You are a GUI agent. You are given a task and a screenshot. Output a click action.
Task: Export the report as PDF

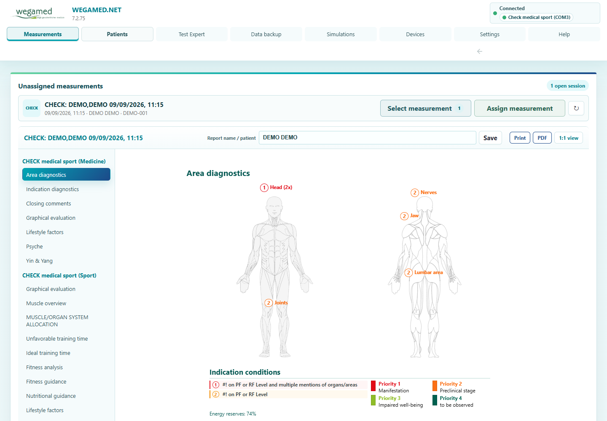tap(542, 138)
